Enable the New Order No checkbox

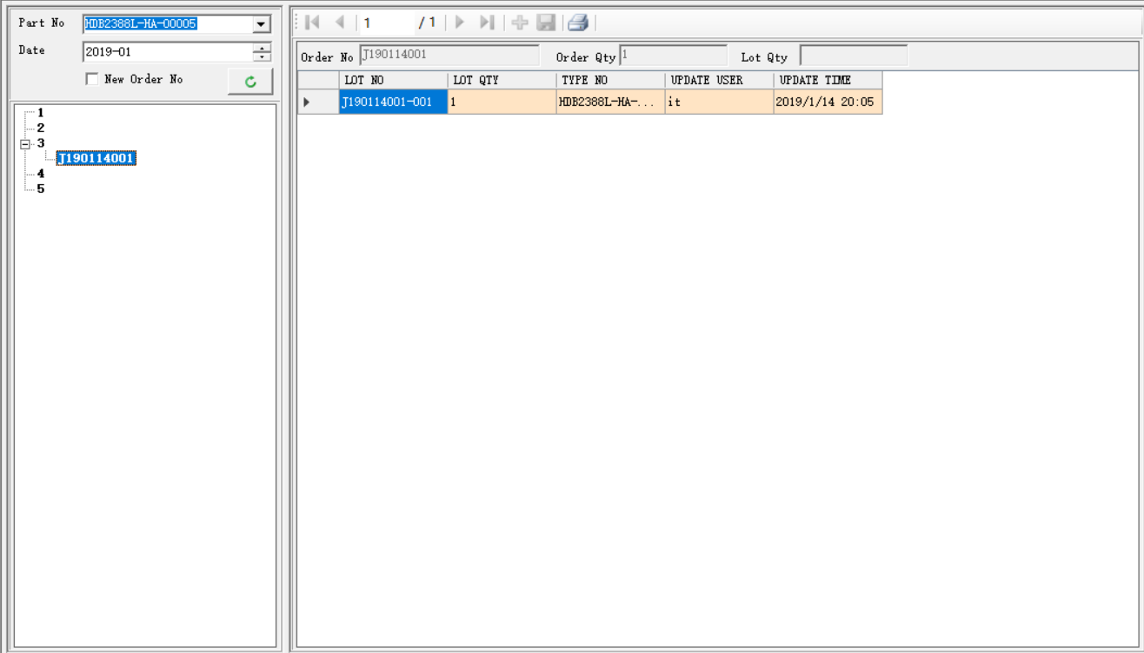[x=93, y=79]
